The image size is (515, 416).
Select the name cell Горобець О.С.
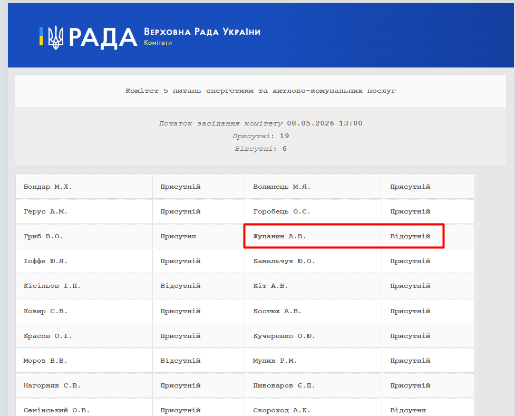(313, 211)
